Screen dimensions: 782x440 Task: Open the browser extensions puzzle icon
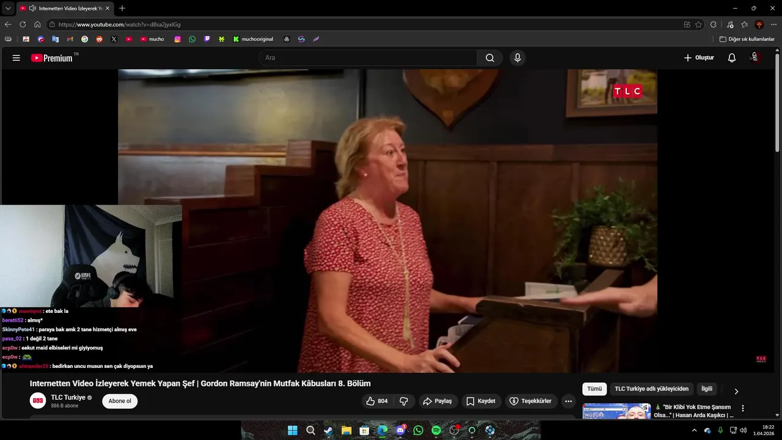tap(713, 24)
